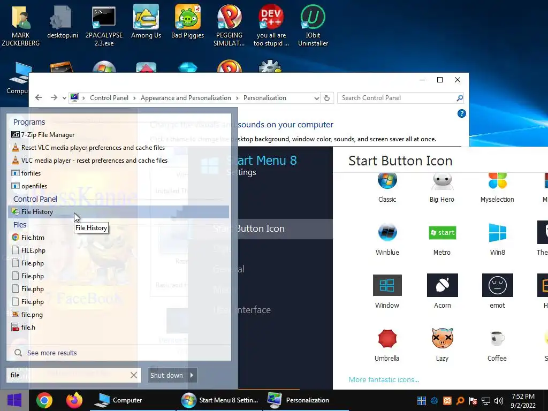Open the volume speaker tray icon

[498, 401]
